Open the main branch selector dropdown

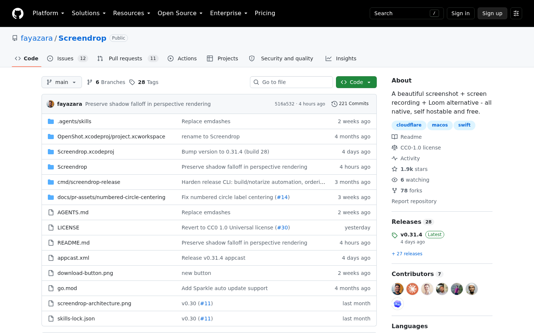(62, 82)
